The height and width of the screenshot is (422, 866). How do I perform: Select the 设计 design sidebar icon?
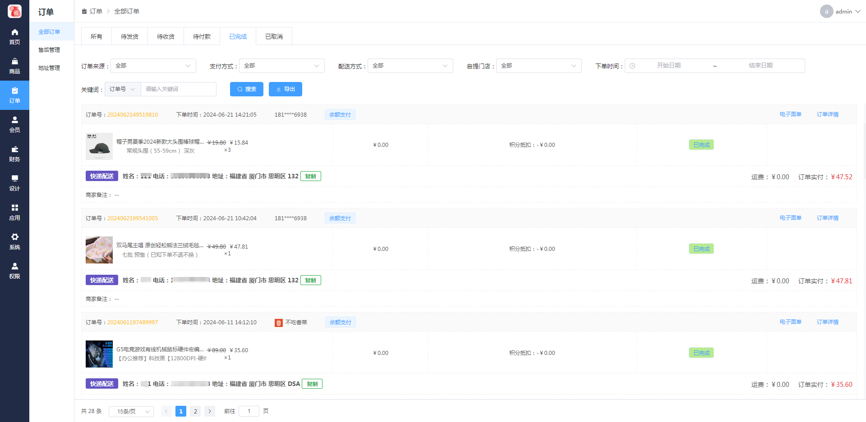point(14,183)
